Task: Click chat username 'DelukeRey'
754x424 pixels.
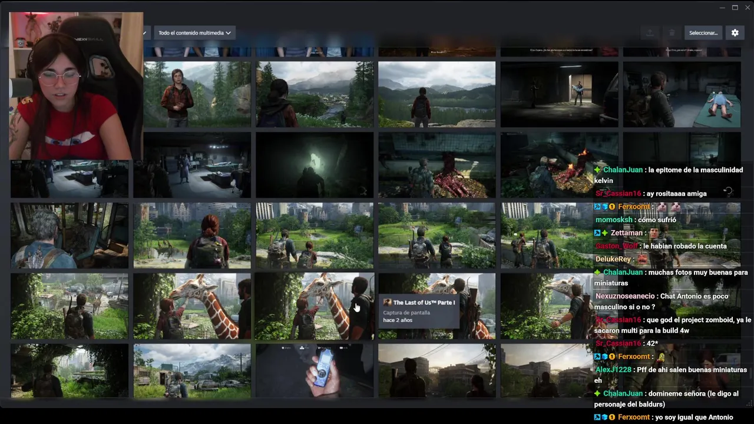Action: pos(614,259)
